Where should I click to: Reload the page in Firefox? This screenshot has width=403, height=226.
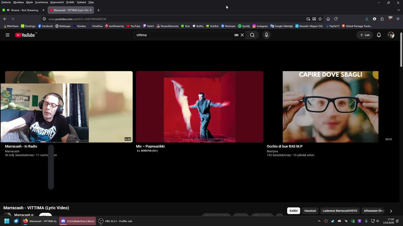(336, 19)
